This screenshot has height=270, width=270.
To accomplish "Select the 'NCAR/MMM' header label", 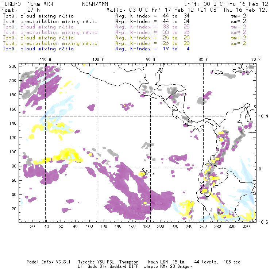I will coord(95,4).
